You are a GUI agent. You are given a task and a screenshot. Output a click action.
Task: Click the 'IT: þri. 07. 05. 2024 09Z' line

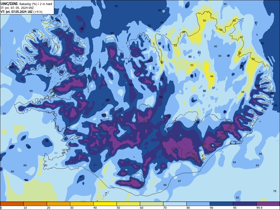17,8
